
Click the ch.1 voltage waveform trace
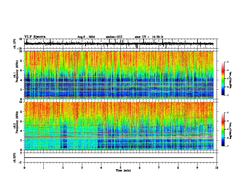click(119, 44)
